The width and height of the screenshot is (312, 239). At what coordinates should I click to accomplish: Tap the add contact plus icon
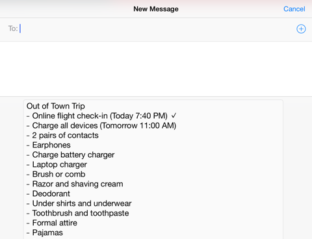(x=301, y=29)
